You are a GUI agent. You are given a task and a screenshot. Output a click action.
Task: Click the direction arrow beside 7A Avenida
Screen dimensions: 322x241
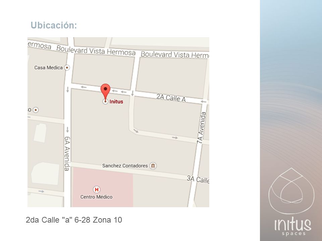pos(204,102)
